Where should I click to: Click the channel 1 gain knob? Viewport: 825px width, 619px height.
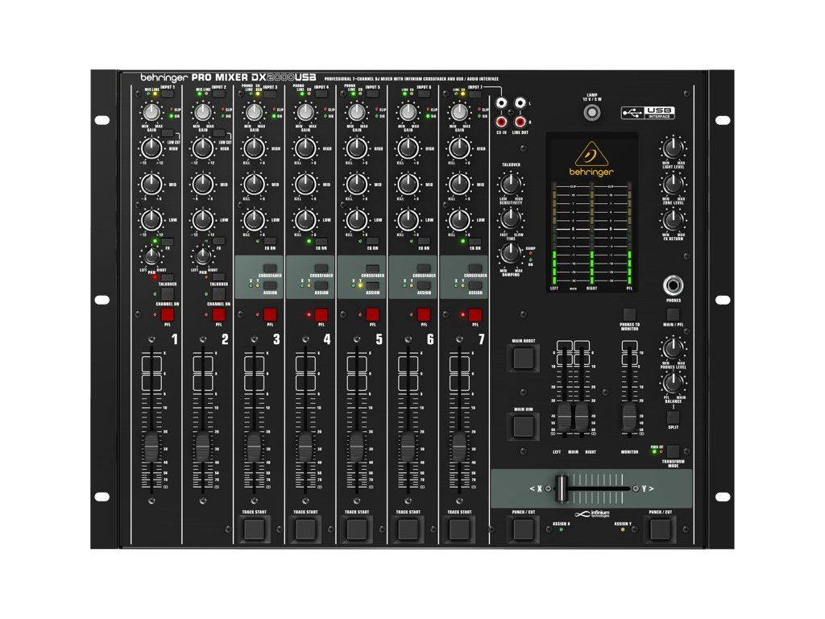pyautogui.click(x=151, y=113)
